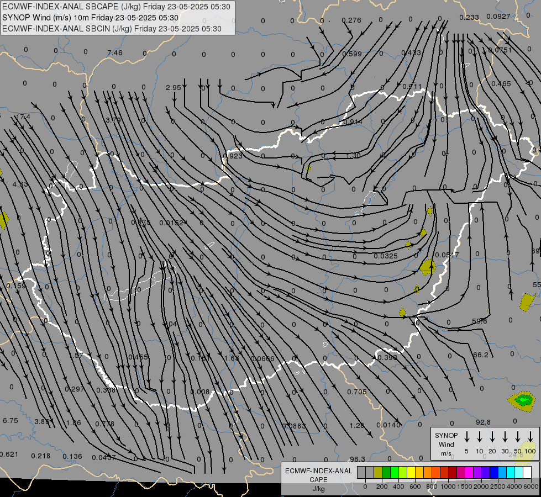Click the map value 0.465
Image resolution: width=541 pixels, height=497 pixels.
click(501, 84)
